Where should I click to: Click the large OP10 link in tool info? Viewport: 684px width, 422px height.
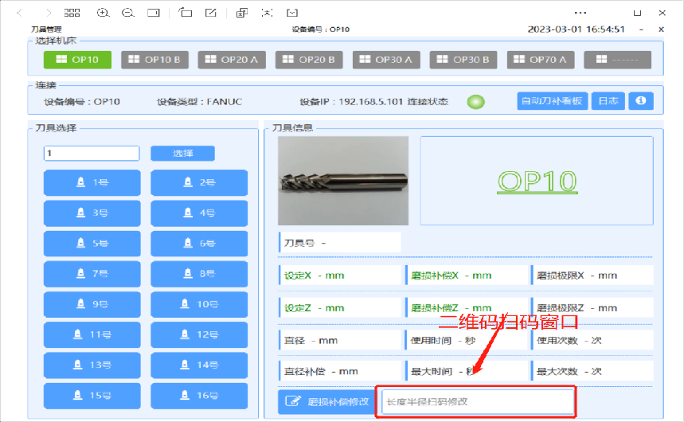point(536,180)
